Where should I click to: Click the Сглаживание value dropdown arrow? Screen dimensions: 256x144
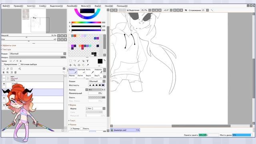[x=207, y=10]
